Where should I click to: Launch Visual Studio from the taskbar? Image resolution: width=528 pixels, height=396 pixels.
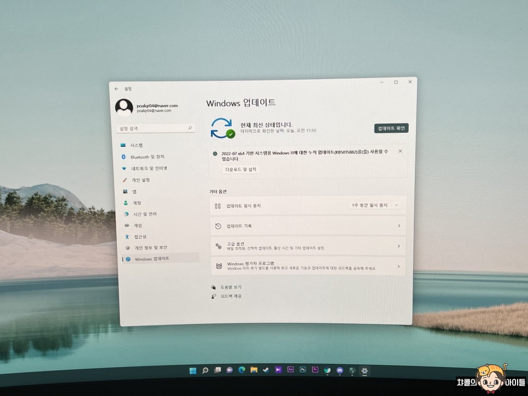point(278,369)
